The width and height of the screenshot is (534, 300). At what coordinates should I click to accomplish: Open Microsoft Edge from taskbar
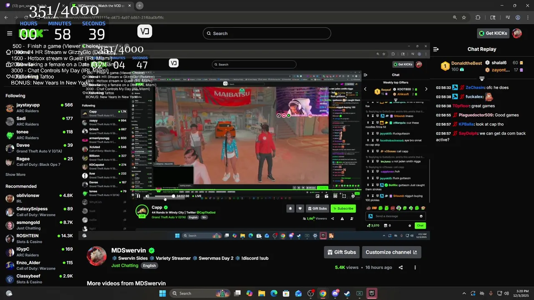(x=274, y=293)
